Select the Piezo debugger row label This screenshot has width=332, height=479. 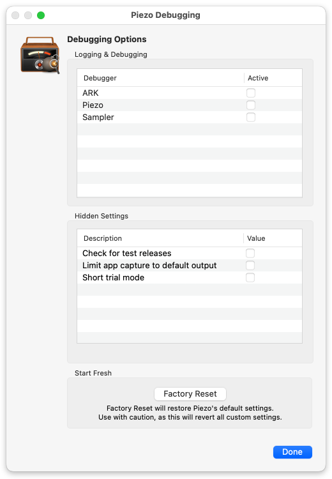point(93,105)
